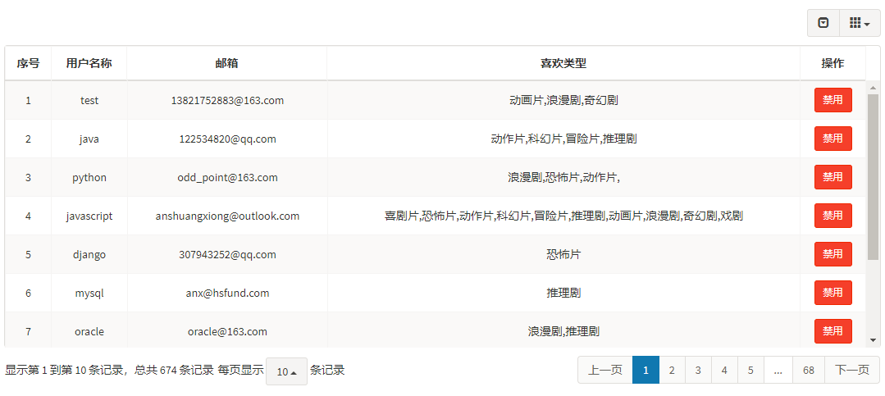
Task: Click the table scrollbar down arrow
Action: click(873, 339)
